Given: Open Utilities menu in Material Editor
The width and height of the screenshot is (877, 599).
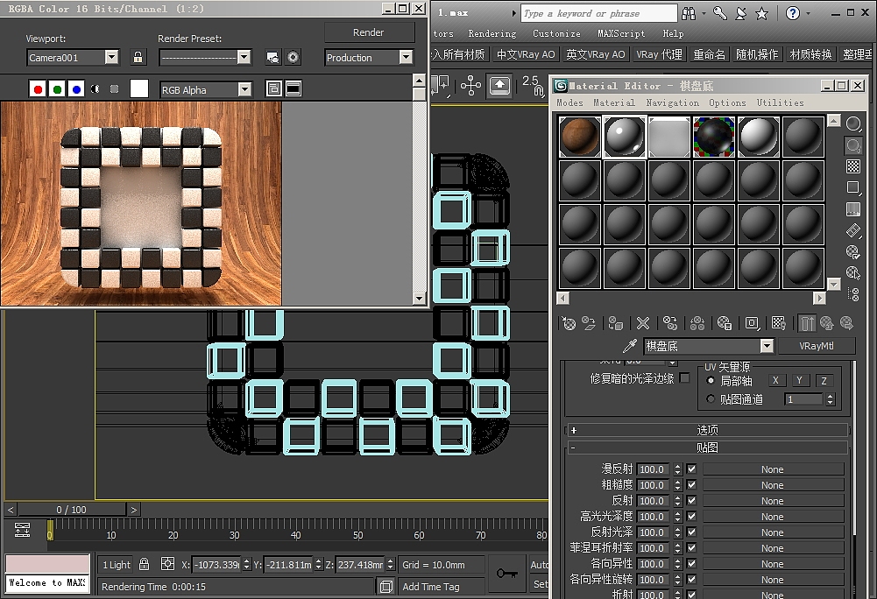Looking at the screenshot, I should [781, 103].
